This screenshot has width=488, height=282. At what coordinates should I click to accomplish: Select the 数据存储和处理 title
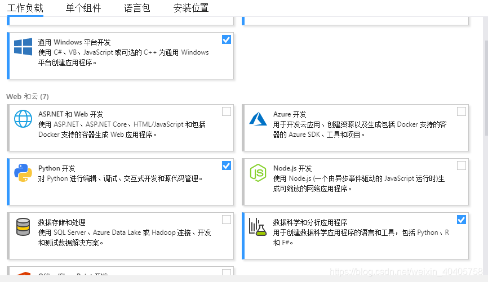click(x=61, y=222)
